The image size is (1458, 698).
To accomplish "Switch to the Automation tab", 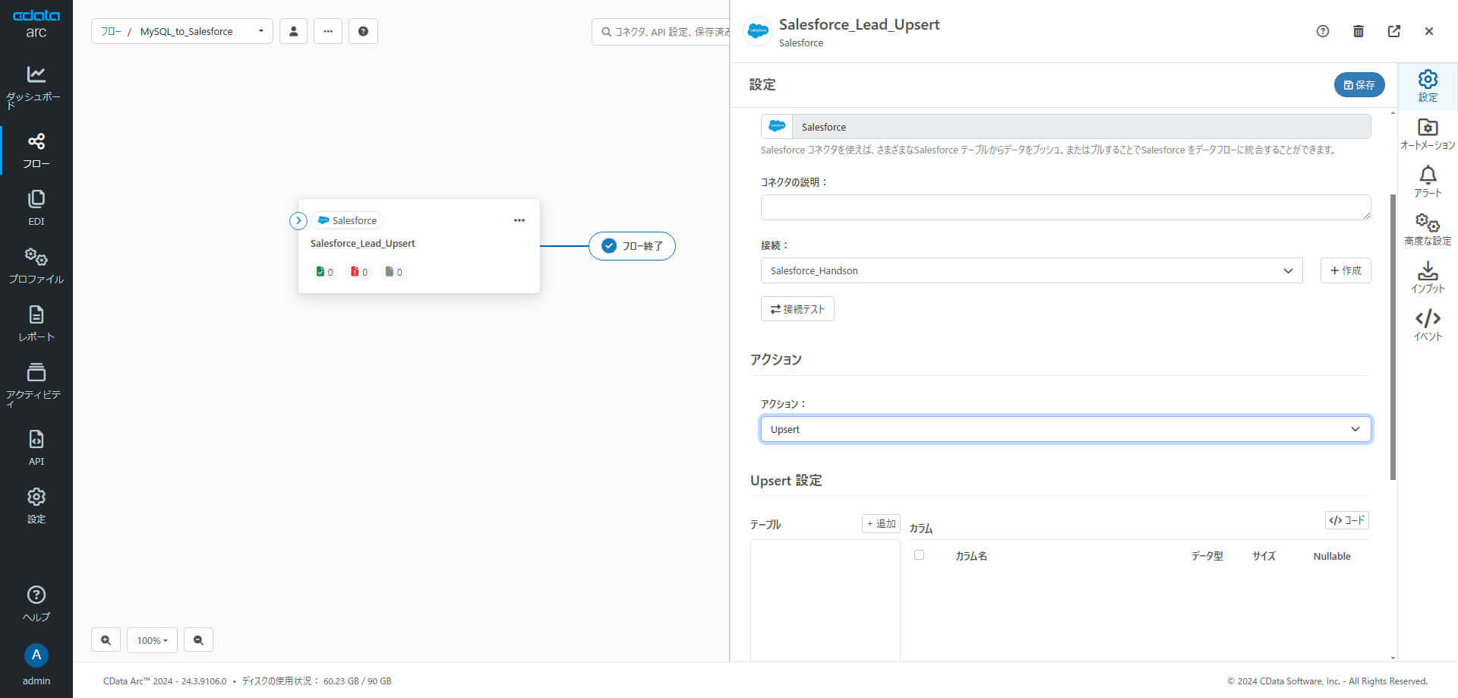I will 1427,134.
